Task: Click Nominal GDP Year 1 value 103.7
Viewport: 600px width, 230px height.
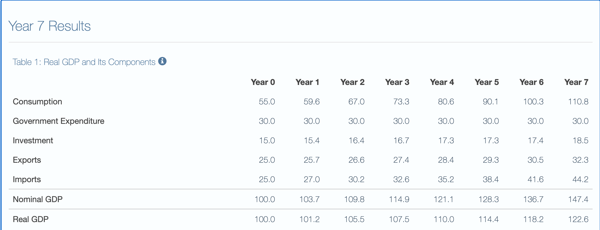Action: tap(310, 199)
